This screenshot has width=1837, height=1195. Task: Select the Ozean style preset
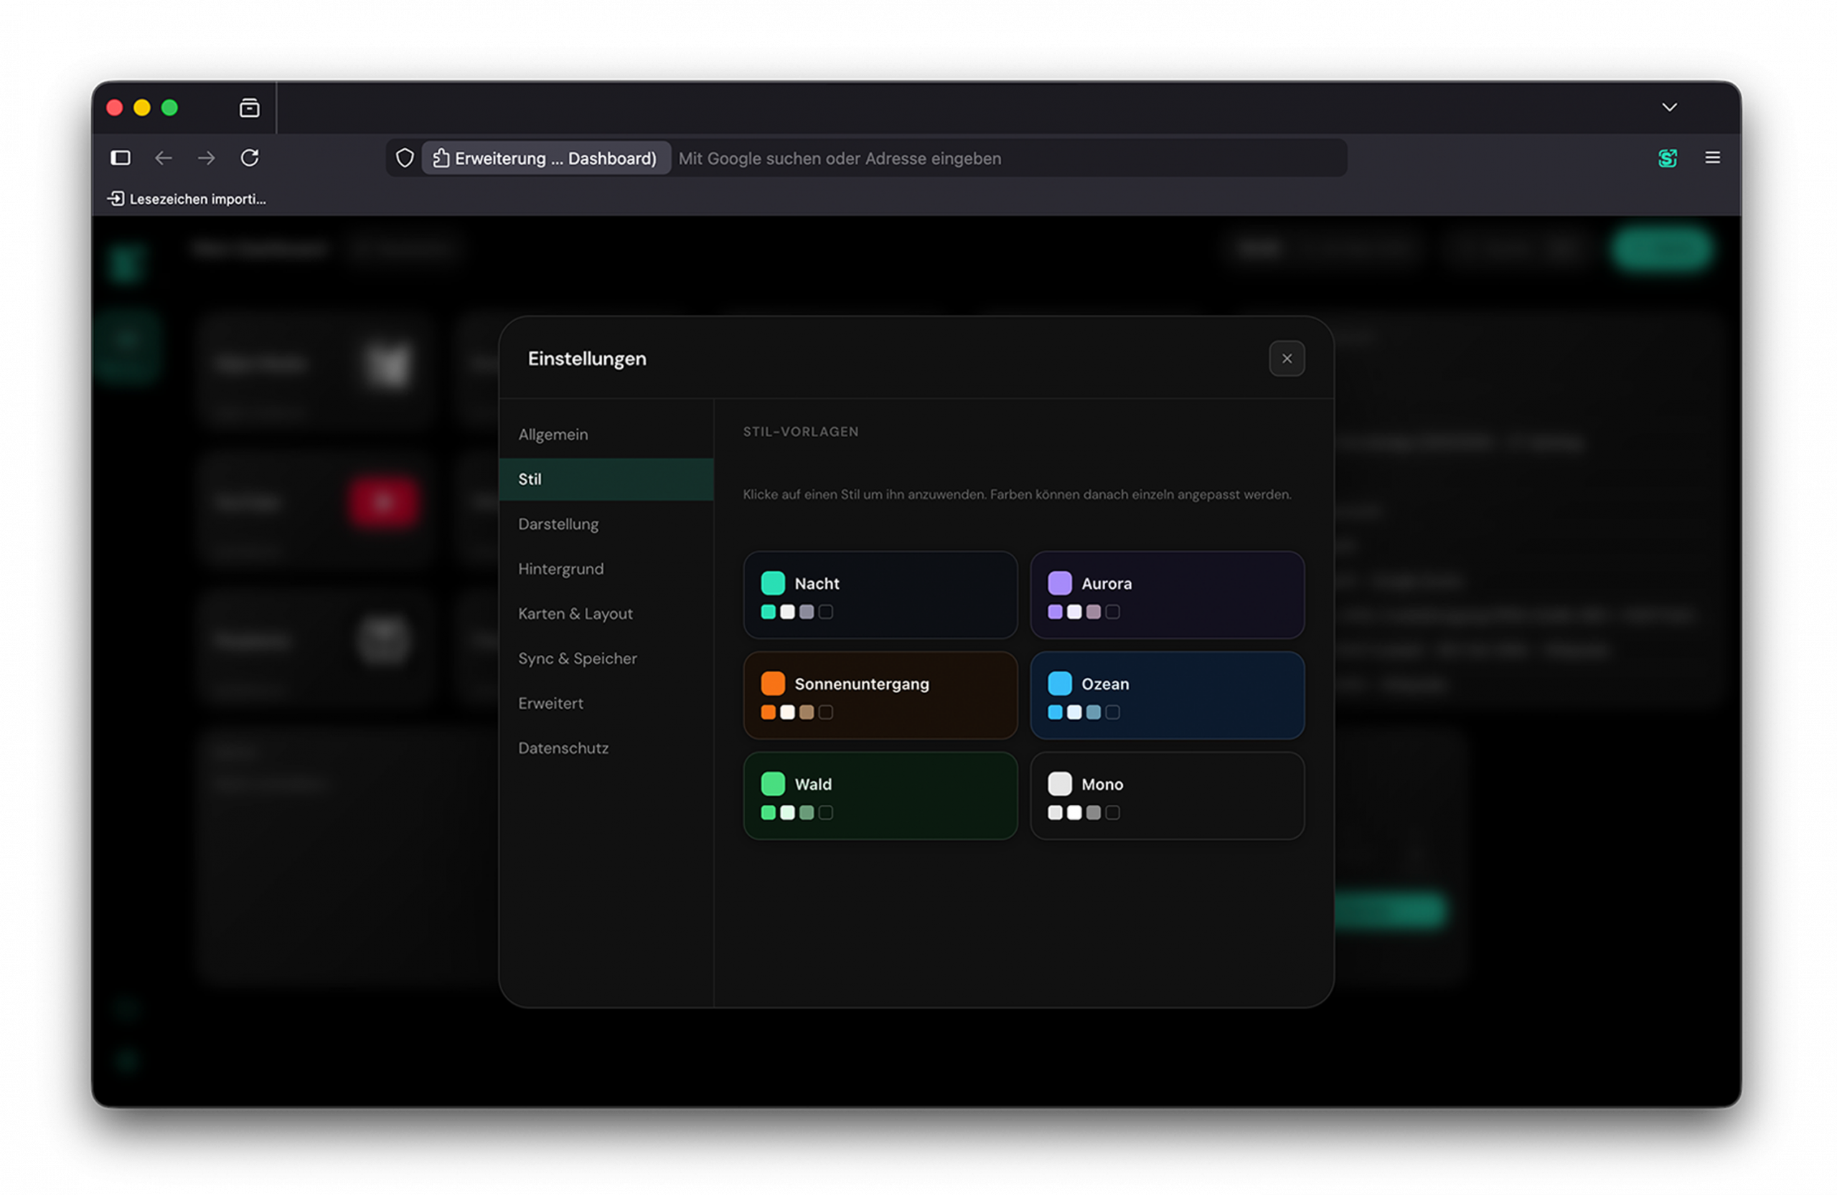pyautogui.click(x=1167, y=695)
